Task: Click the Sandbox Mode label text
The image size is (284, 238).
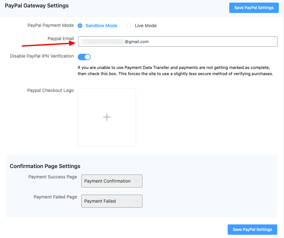Action: coord(101,26)
